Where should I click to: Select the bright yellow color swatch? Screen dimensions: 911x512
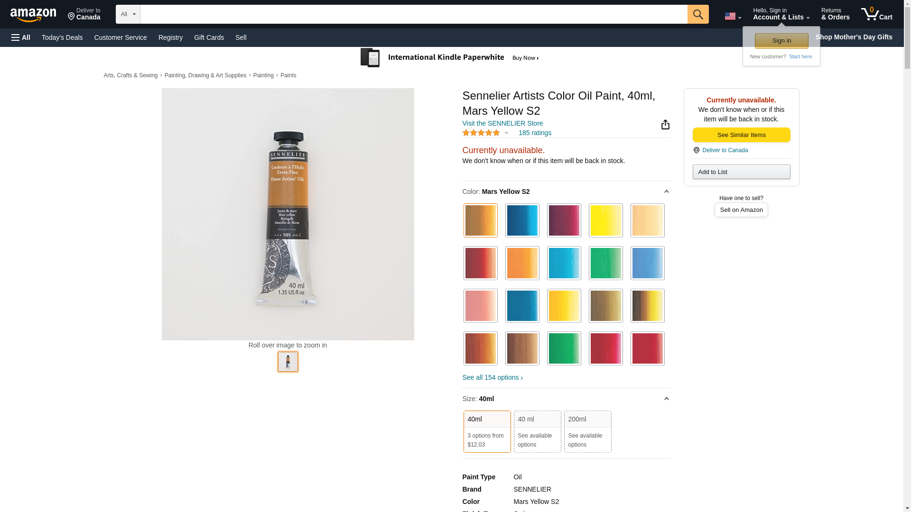point(605,220)
